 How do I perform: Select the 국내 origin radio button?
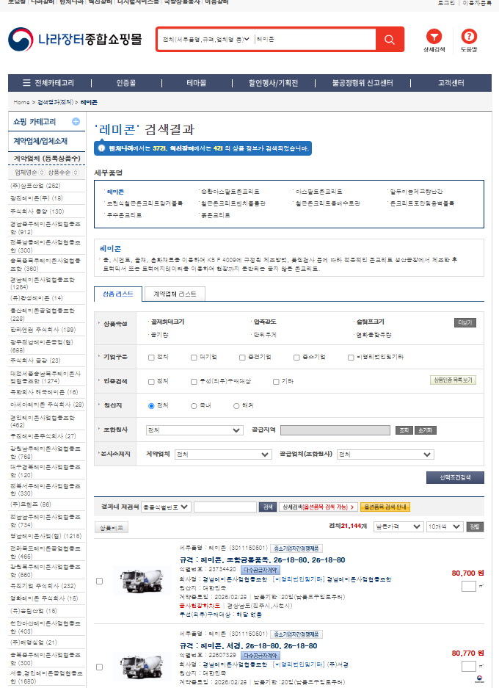click(194, 406)
